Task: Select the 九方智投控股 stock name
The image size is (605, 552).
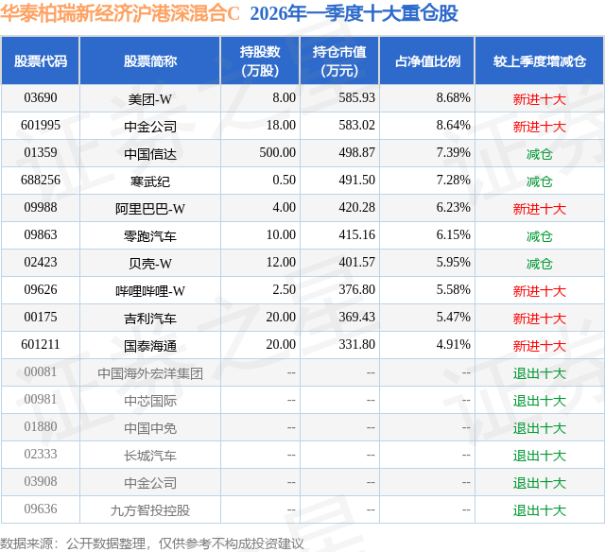Action: pos(150,510)
